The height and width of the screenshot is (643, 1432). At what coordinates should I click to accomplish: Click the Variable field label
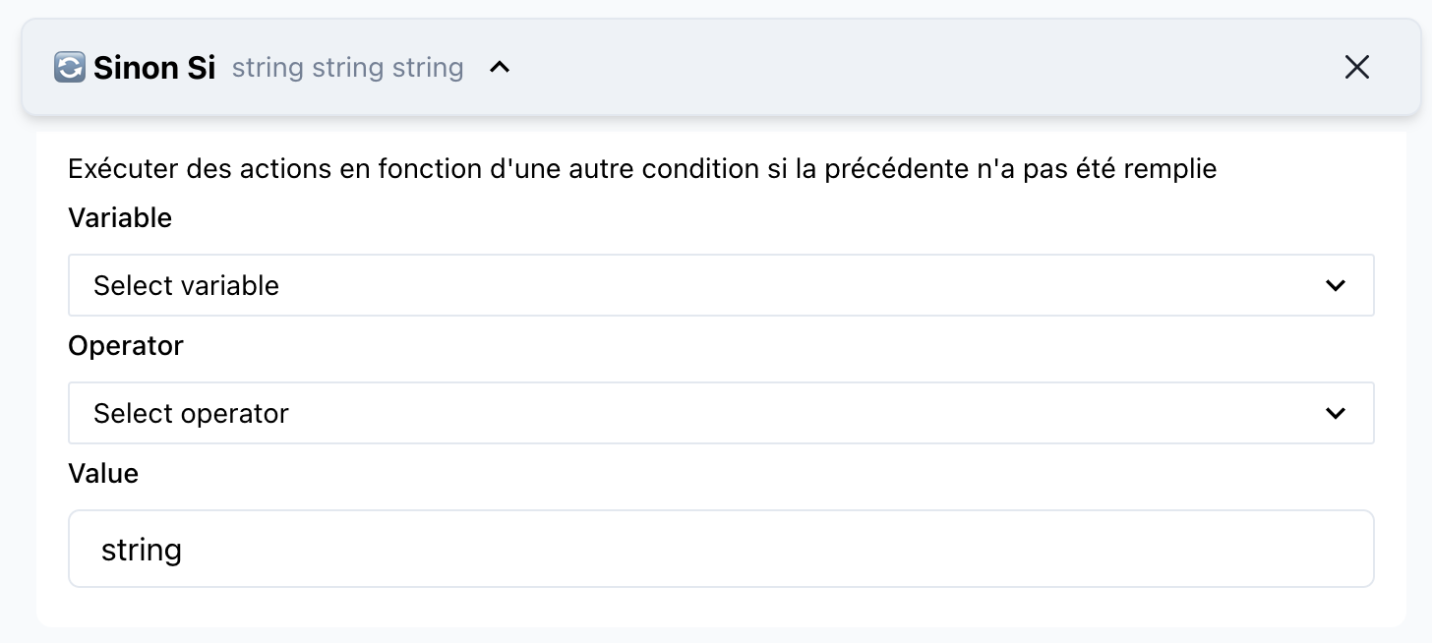[119, 218]
